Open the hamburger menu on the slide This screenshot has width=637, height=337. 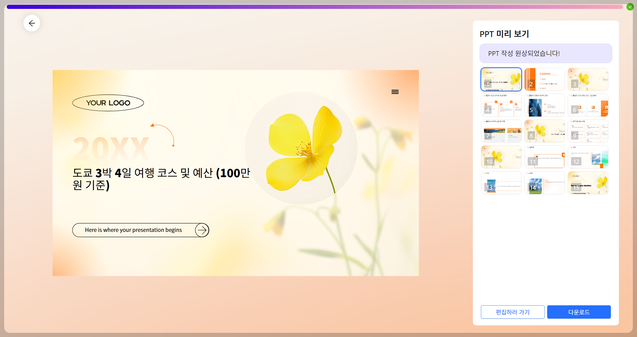click(x=395, y=92)
